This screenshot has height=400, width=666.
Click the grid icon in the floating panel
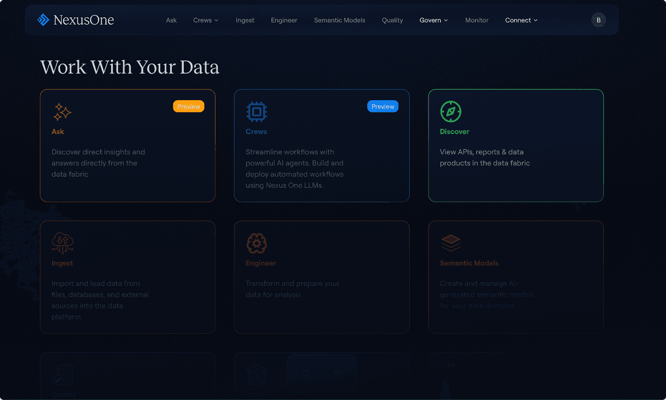click(338, 374)
